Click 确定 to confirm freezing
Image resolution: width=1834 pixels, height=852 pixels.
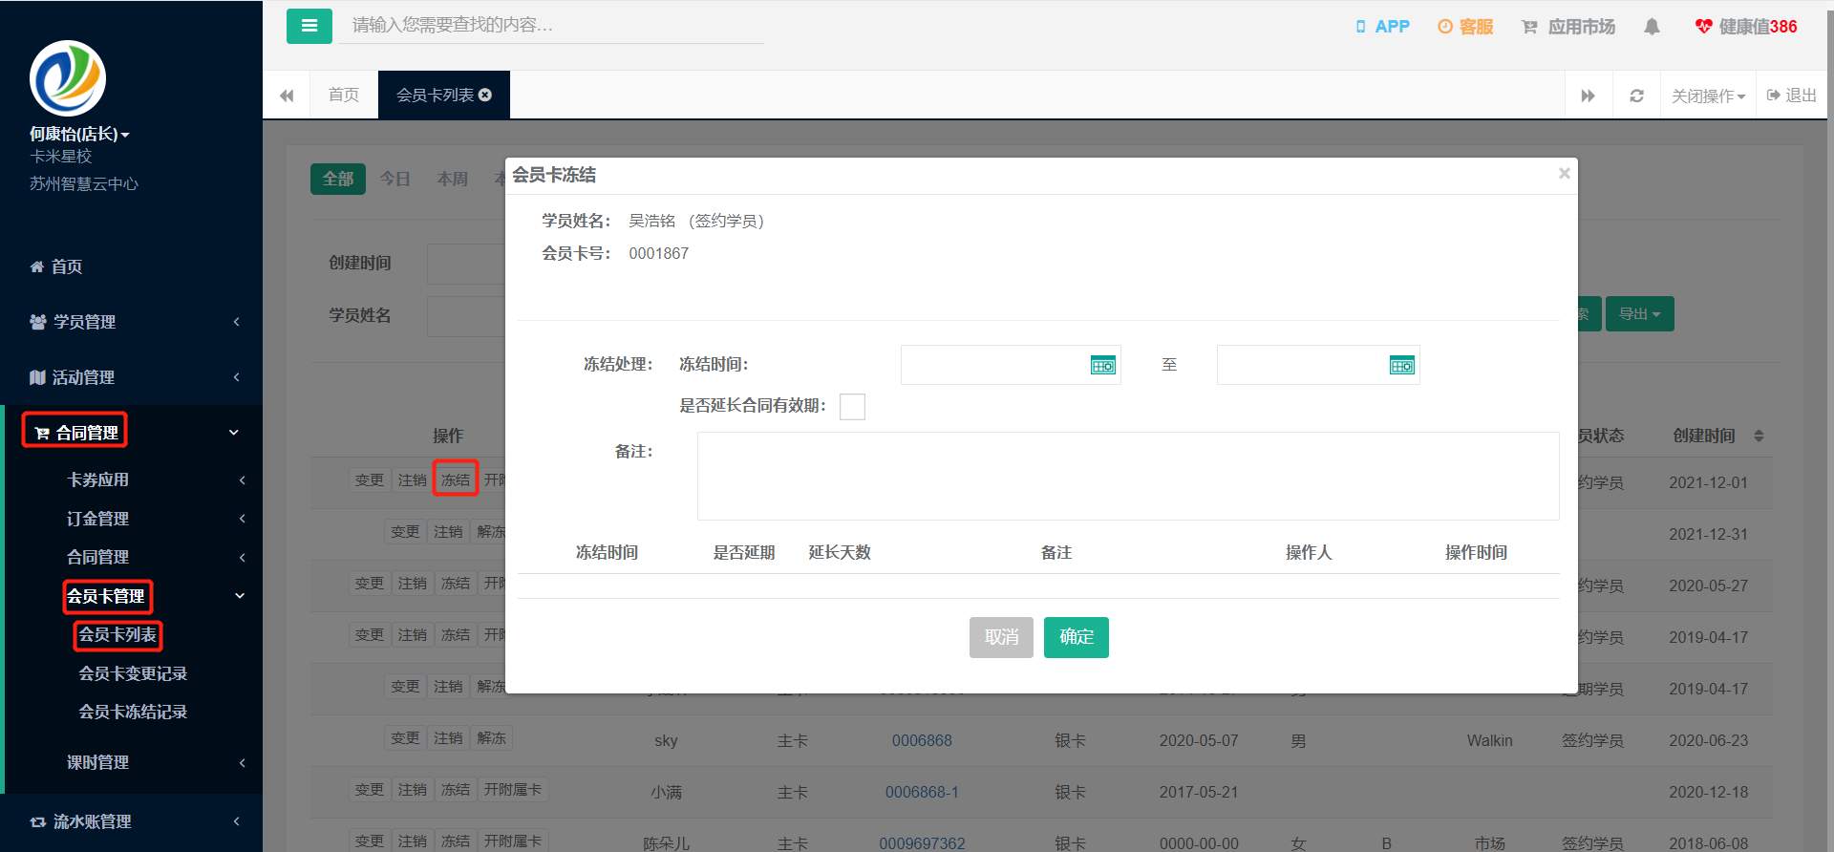(1077, 637)
